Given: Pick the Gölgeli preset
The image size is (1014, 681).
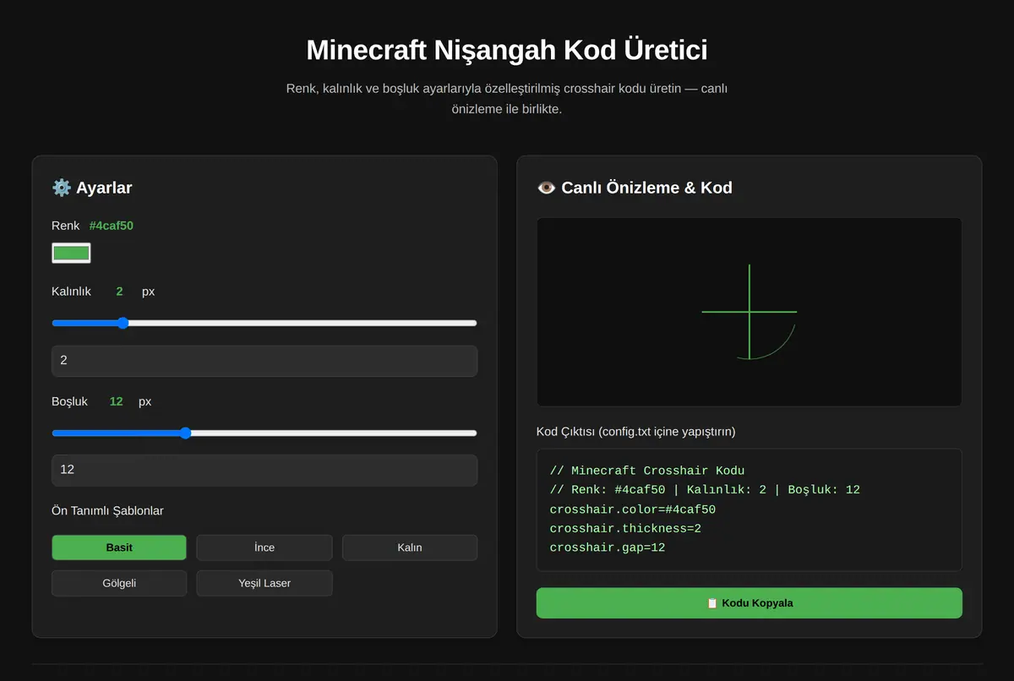Looking at the screenshot, I should click(x=119, y=583).
